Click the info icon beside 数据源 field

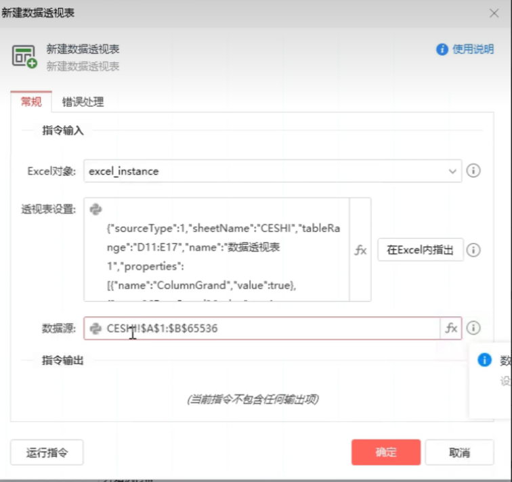point(473,328)
